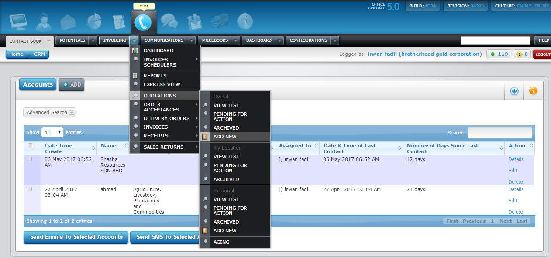Select Aging in quotations submenu
The height and width of the screenshot is (258, 551).
[235, 242]
